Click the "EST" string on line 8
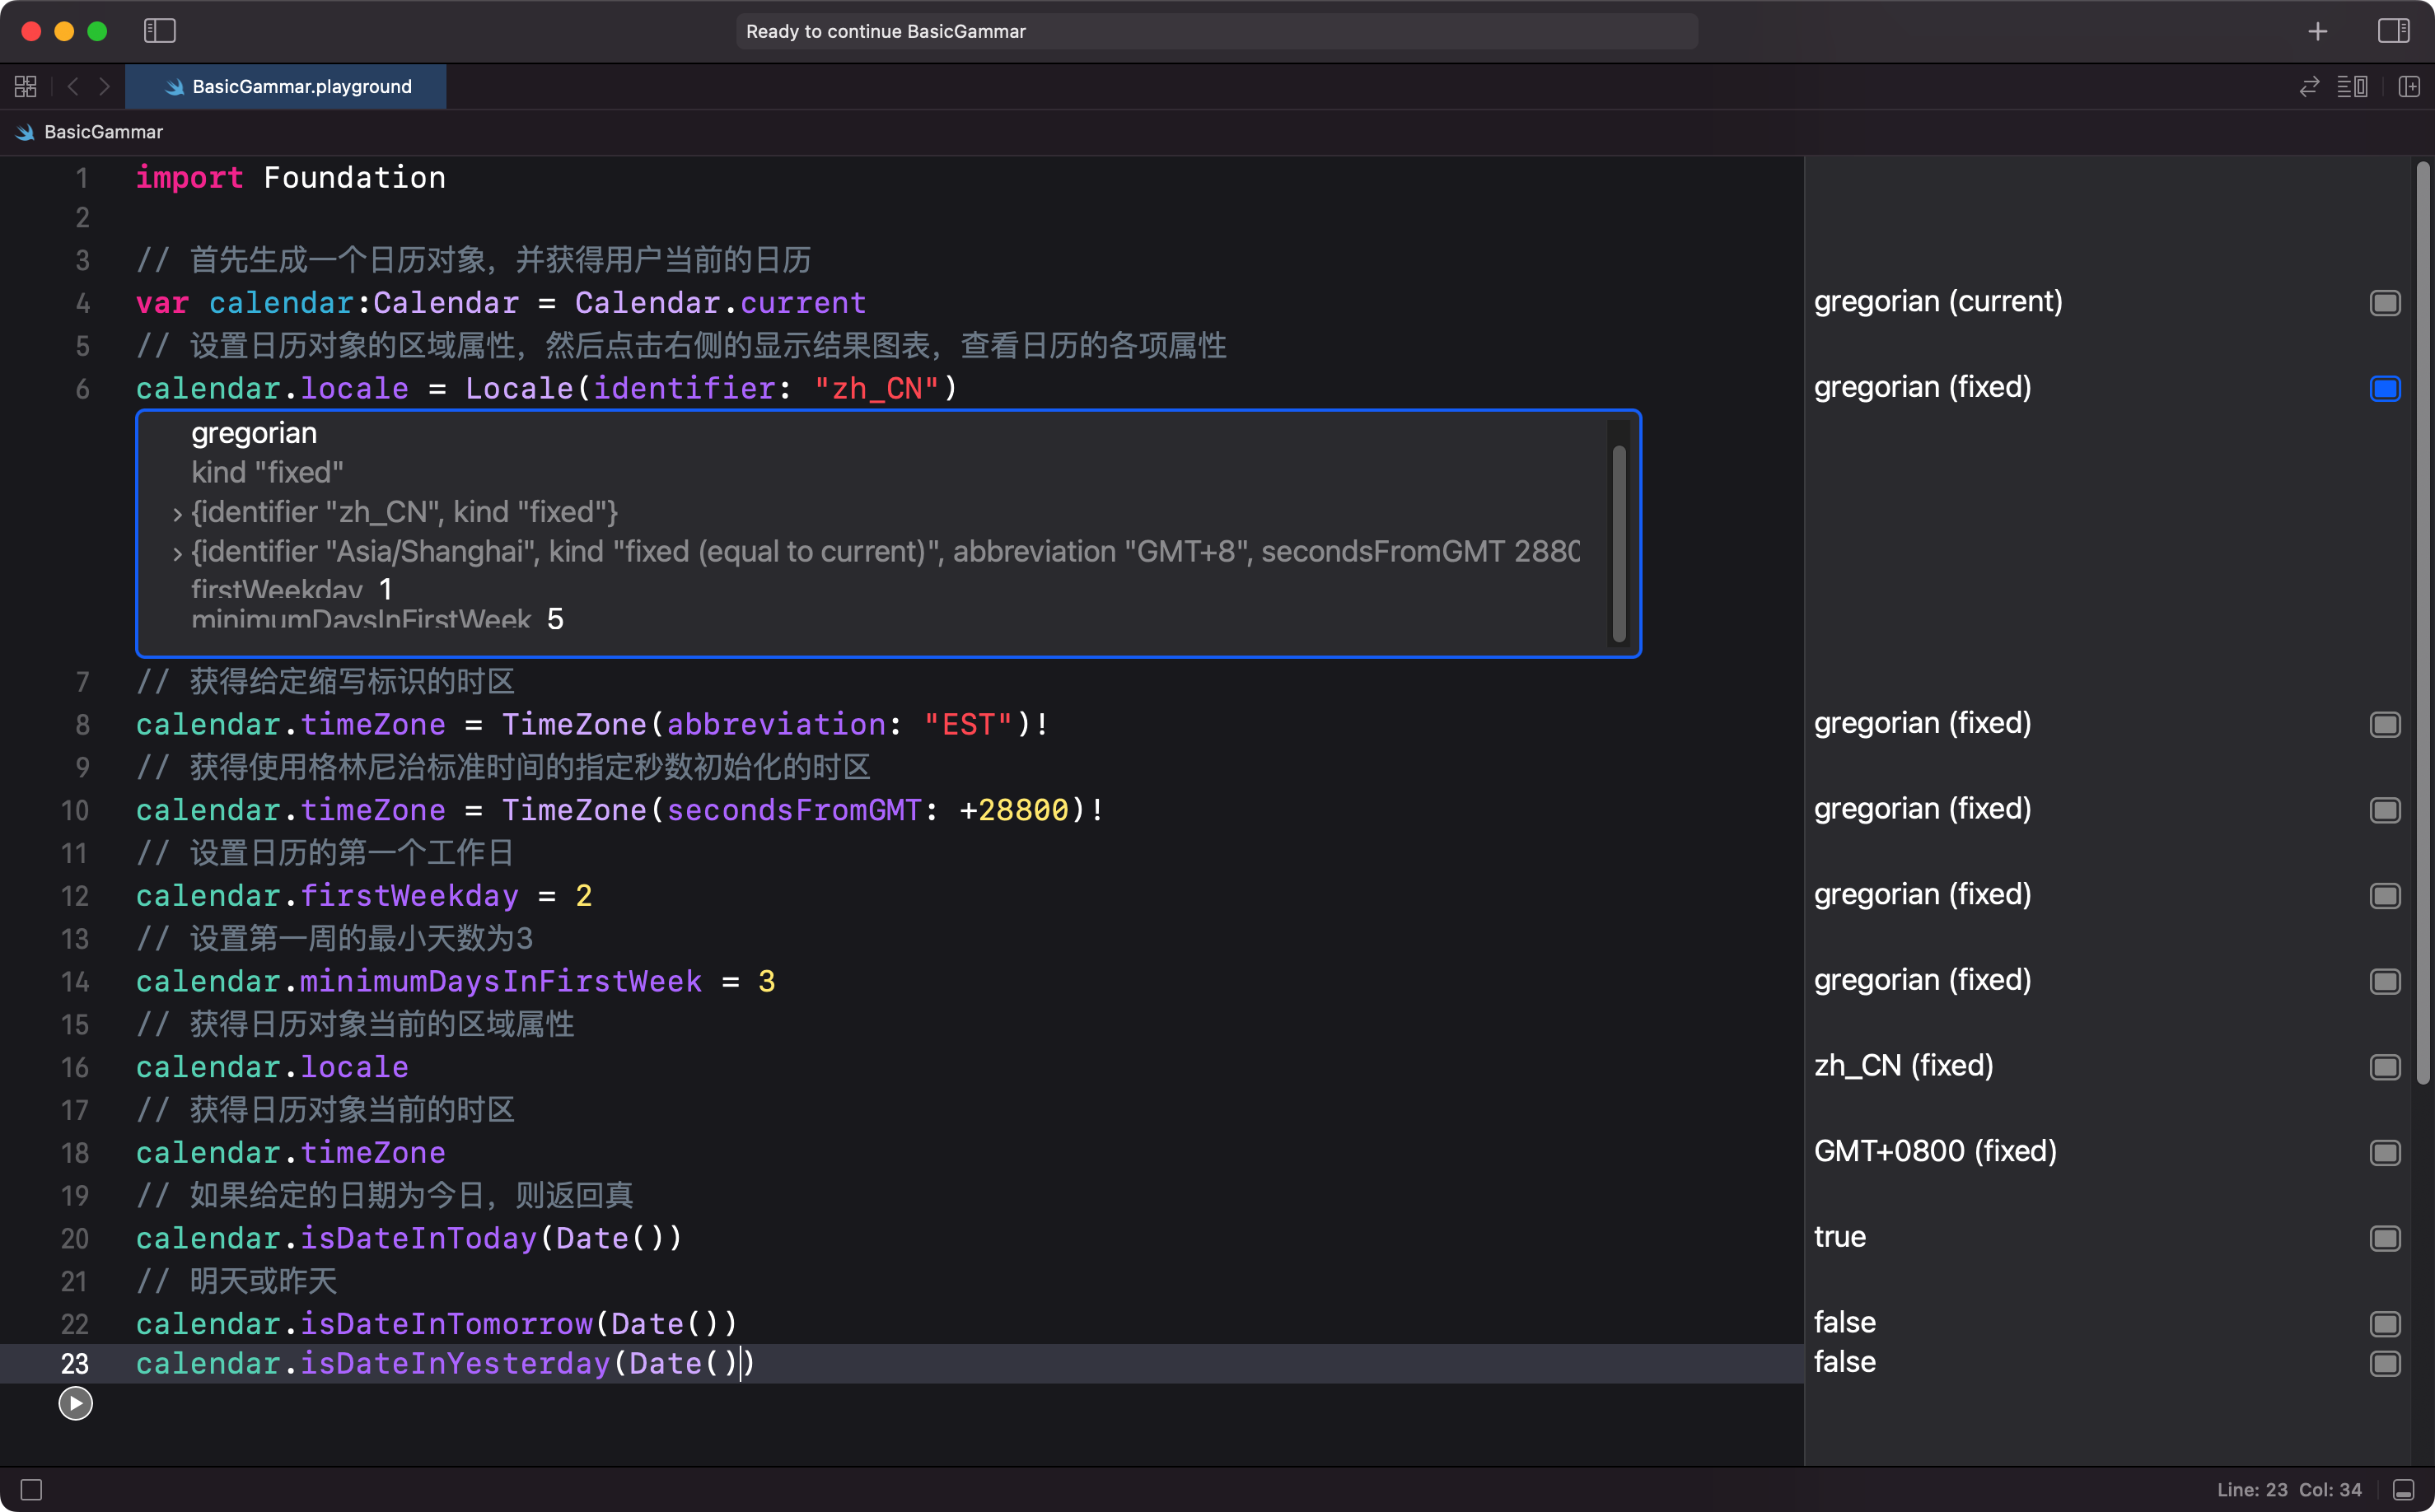This screenshot has height=1512, width=2435. pyautogui.click(x=968, y=725)
